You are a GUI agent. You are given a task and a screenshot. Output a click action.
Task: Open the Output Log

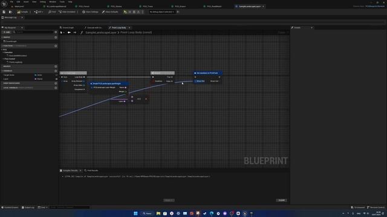pos(28,207)
